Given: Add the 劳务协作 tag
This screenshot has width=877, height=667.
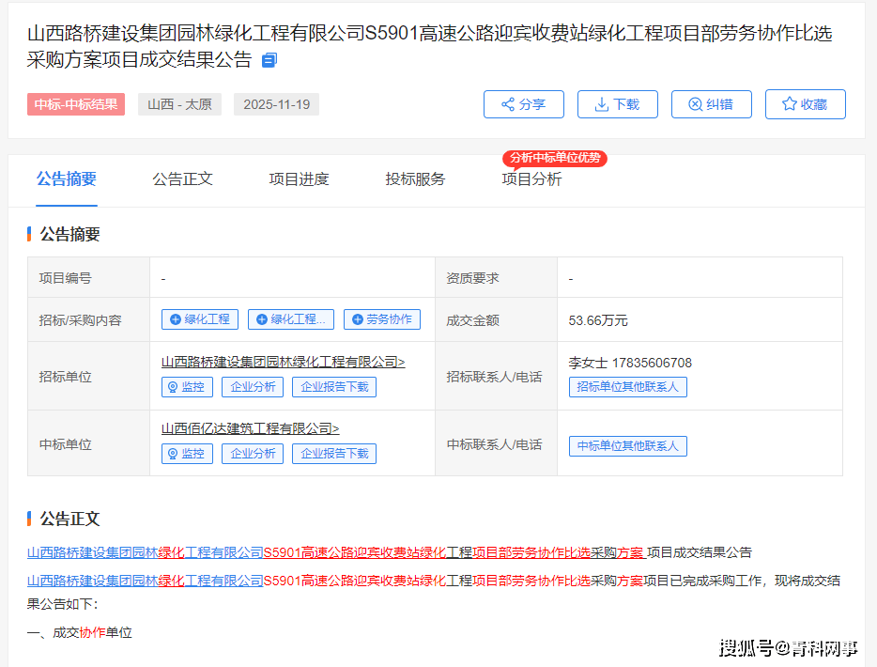Looking at the screenshot, I should pos(381,319).
